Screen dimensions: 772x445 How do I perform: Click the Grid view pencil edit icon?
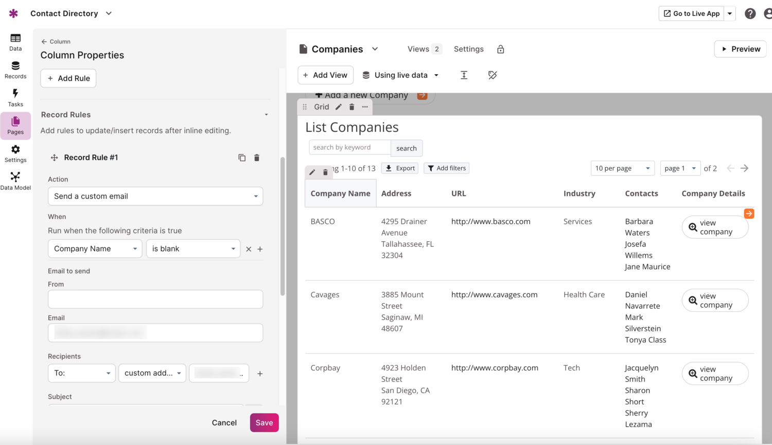point(339,107)
